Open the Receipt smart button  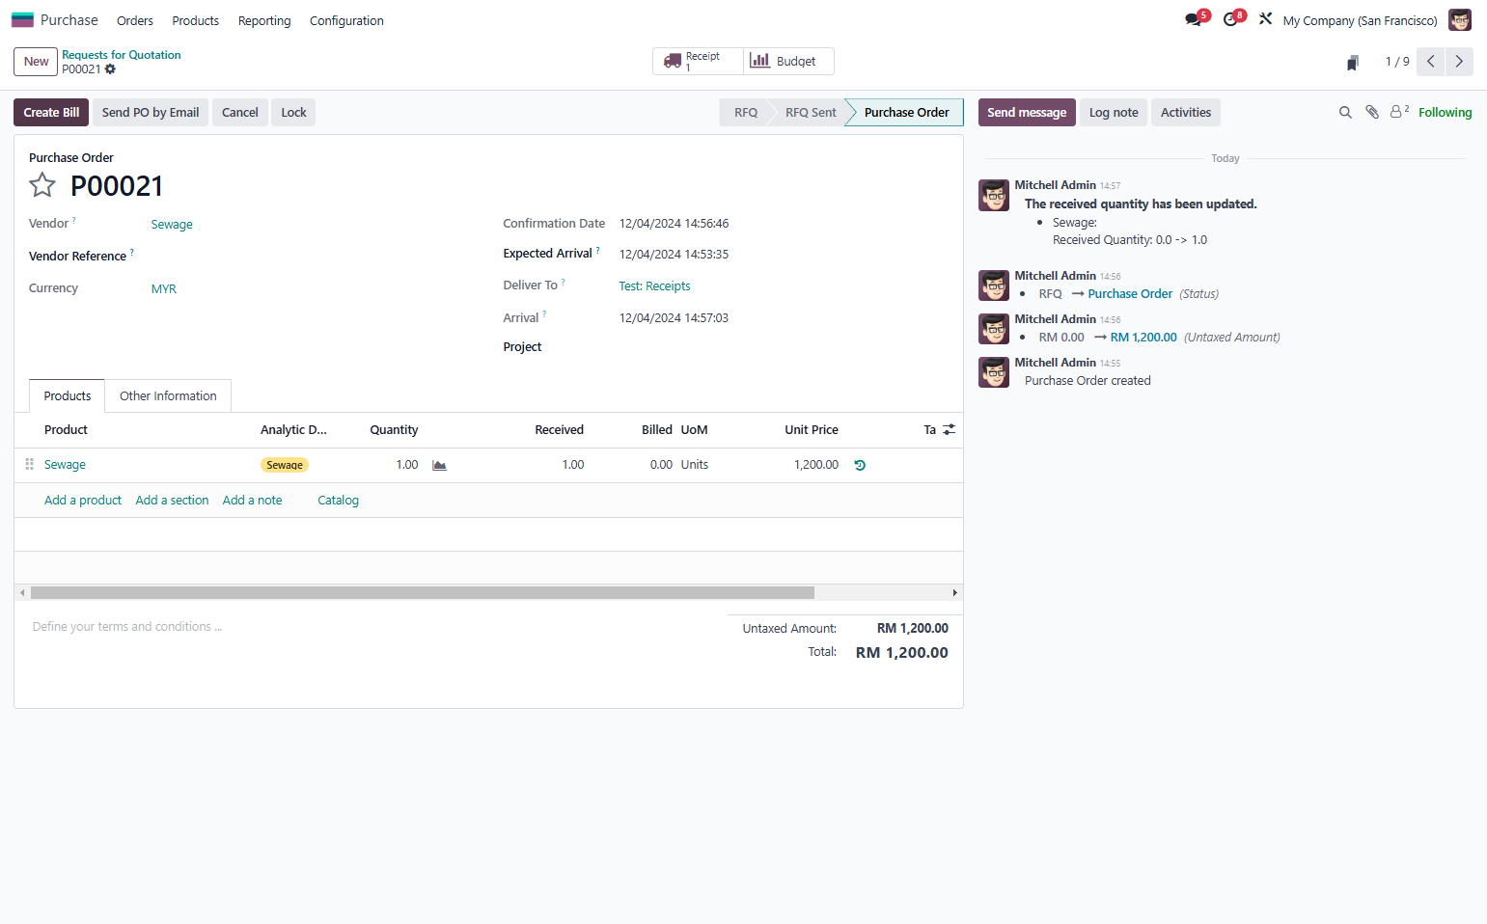point(698,61)
